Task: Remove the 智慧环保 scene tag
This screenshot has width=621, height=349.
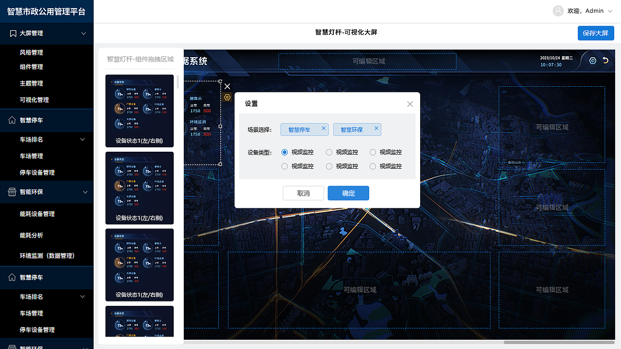Action: pos(376,128)
